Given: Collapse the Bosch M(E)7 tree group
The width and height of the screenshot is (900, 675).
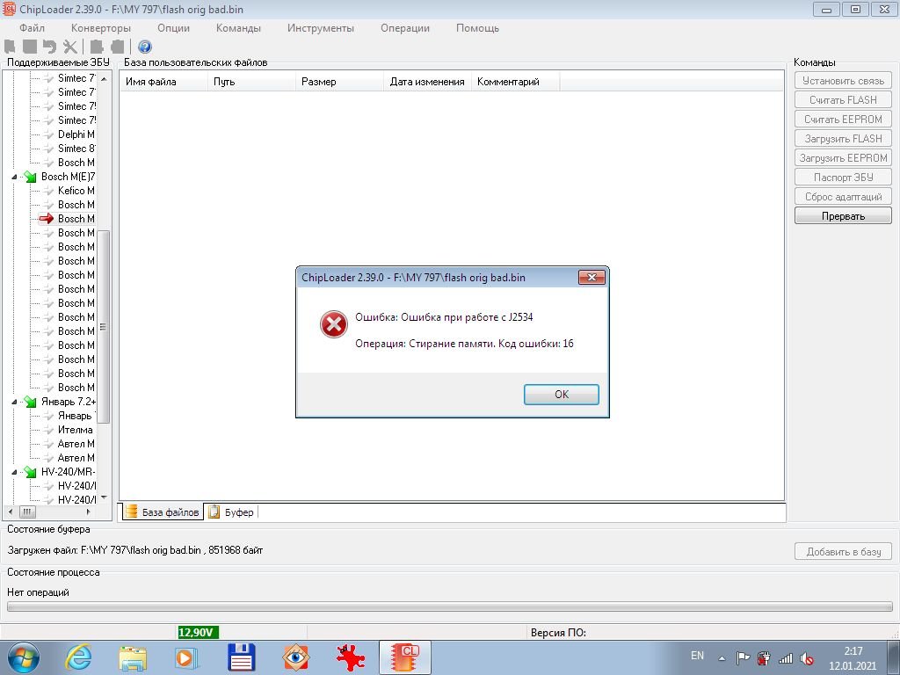Looking at the screenshot, I should (x=15, y=177).
